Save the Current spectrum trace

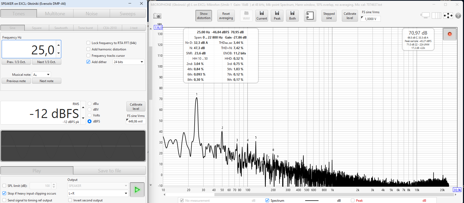click(261, 16)
